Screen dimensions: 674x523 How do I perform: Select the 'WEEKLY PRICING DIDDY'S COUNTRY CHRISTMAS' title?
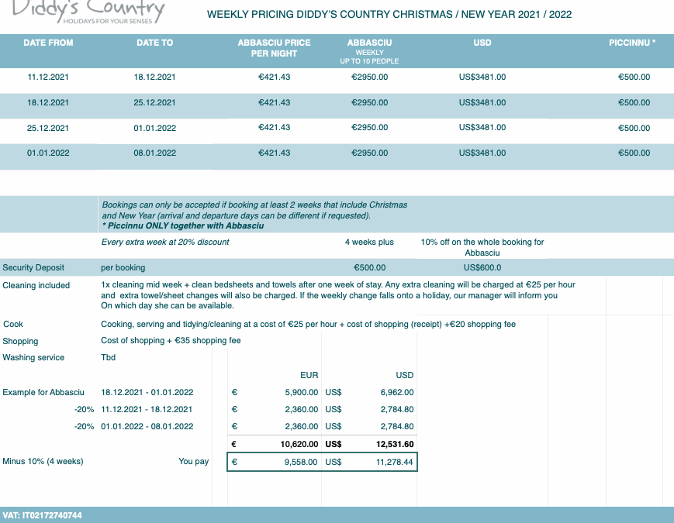[389, 14]
